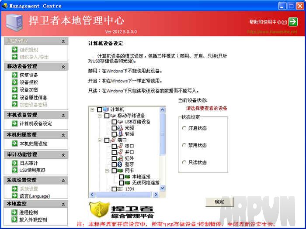Click the 软驱 floppy drive icon in the tree

(x=120, y=134)
